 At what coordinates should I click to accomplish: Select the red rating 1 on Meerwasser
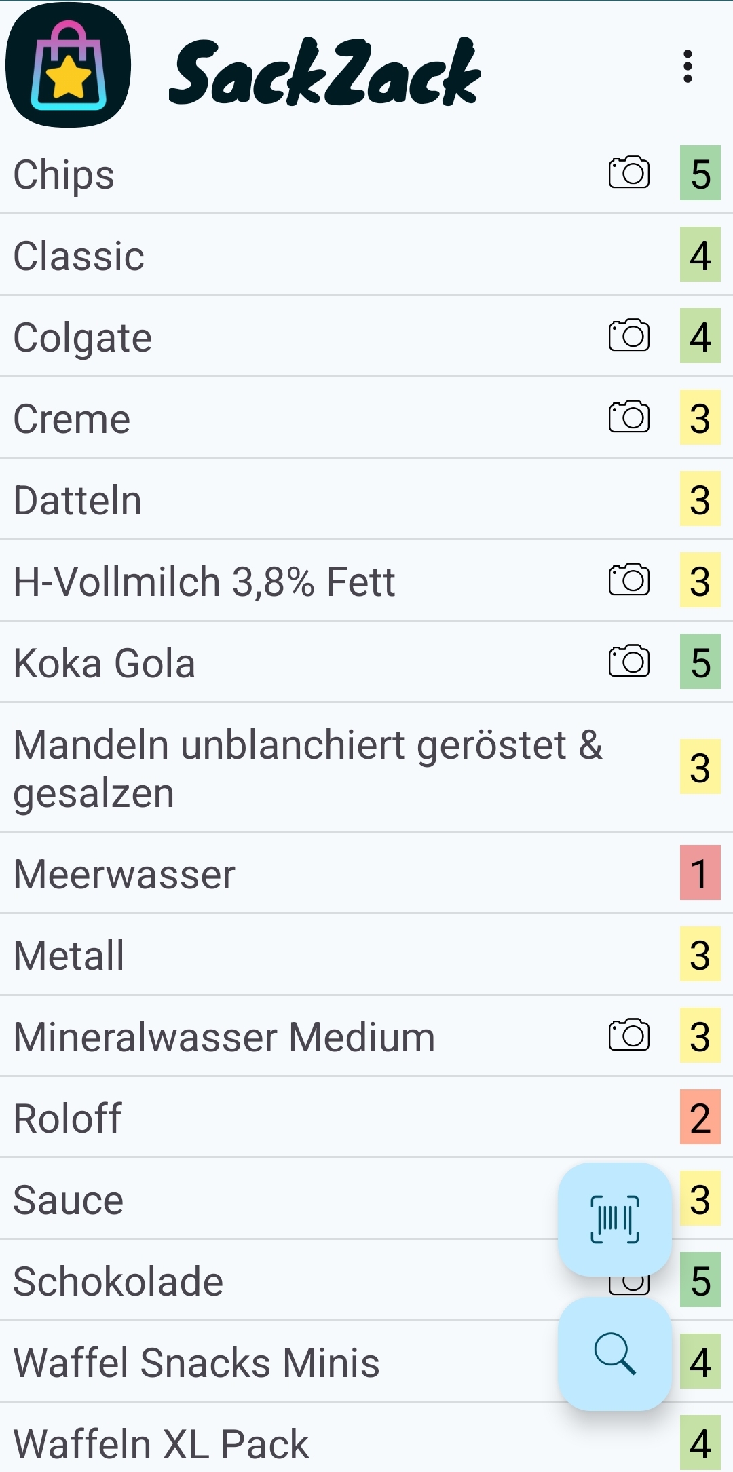pos(700,873)
